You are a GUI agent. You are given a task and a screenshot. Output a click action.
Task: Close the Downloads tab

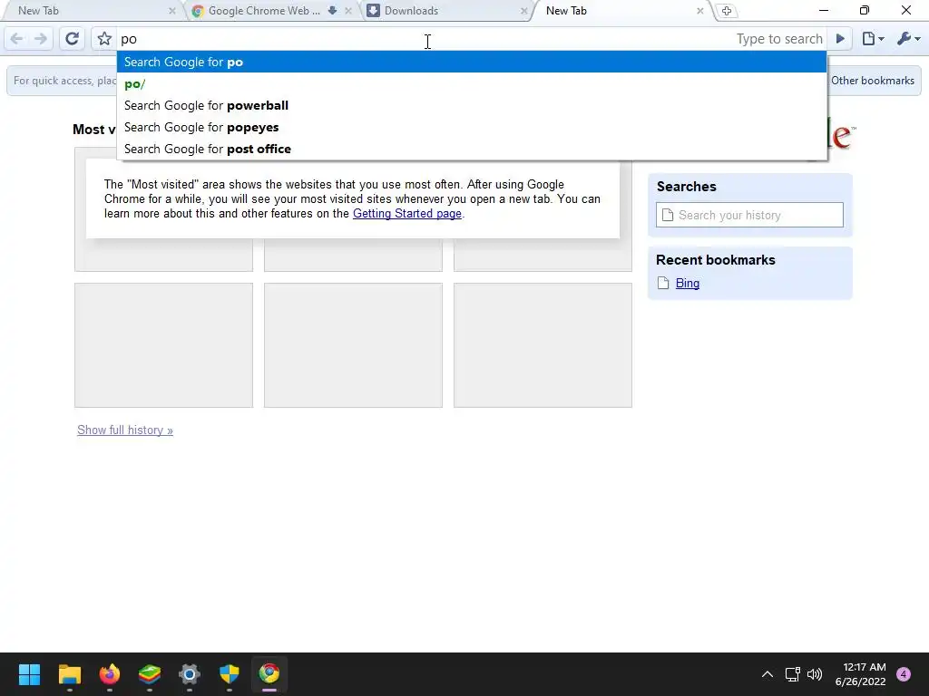click(x=523, y=11)
